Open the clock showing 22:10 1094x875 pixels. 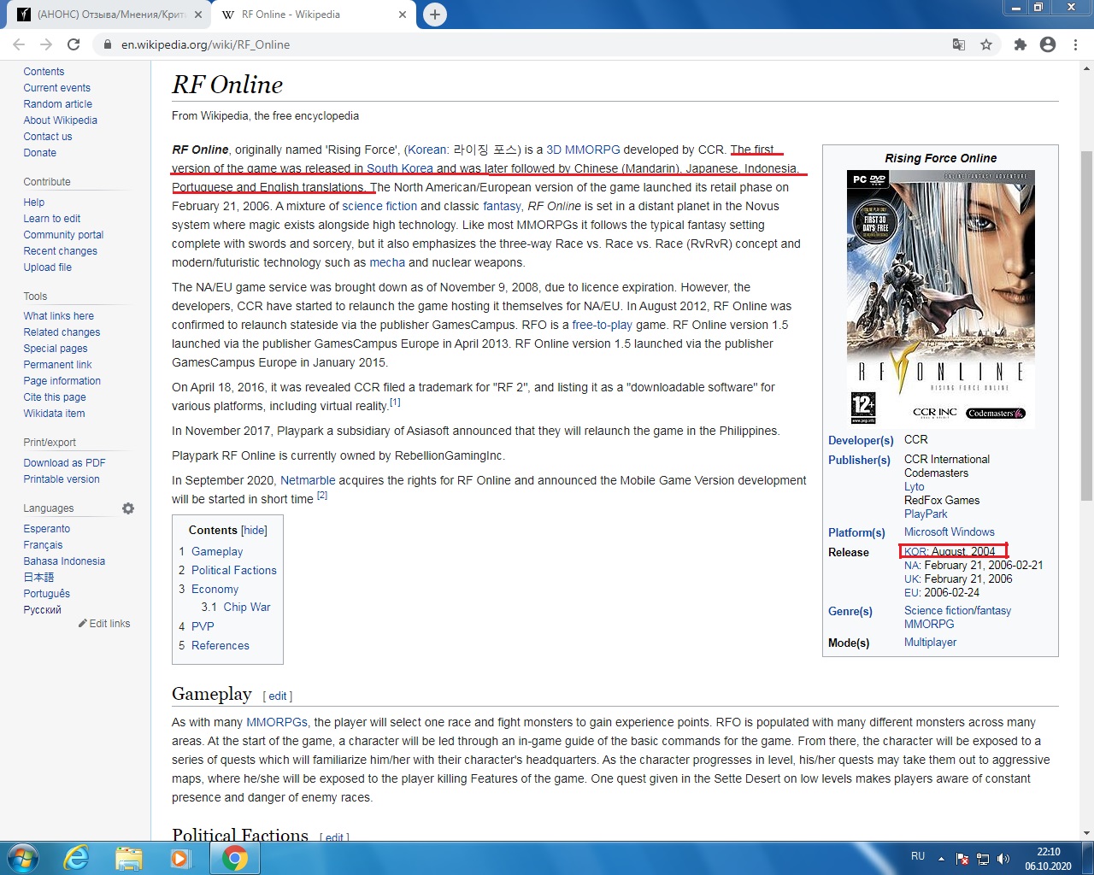tap(1049, 859)
